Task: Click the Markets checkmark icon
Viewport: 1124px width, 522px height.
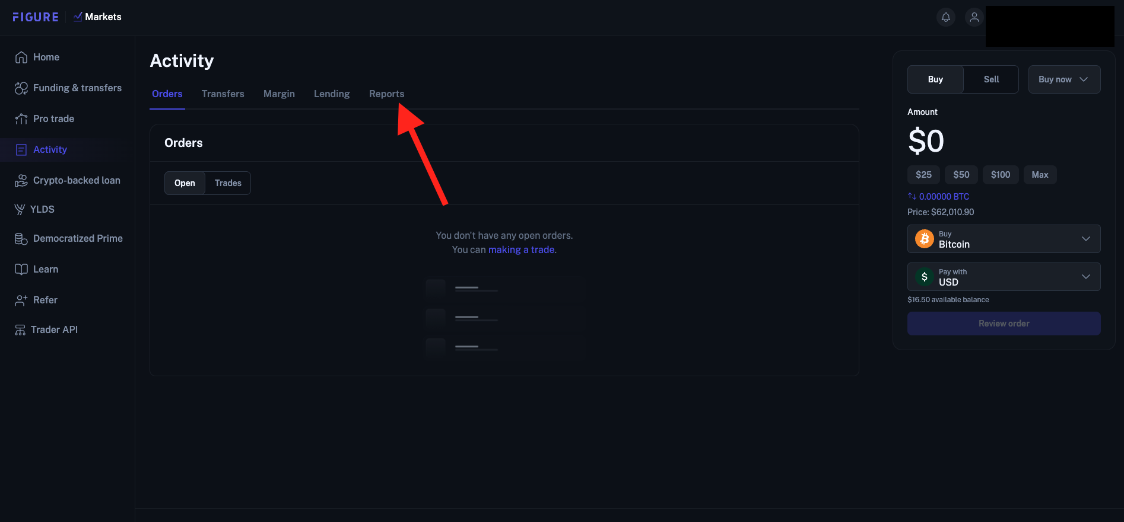Action: click(78, 17)
